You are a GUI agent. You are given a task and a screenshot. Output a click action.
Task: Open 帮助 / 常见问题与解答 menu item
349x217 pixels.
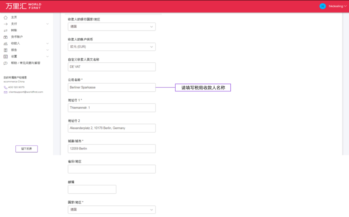pyautogui.click(x=25, y=63)
